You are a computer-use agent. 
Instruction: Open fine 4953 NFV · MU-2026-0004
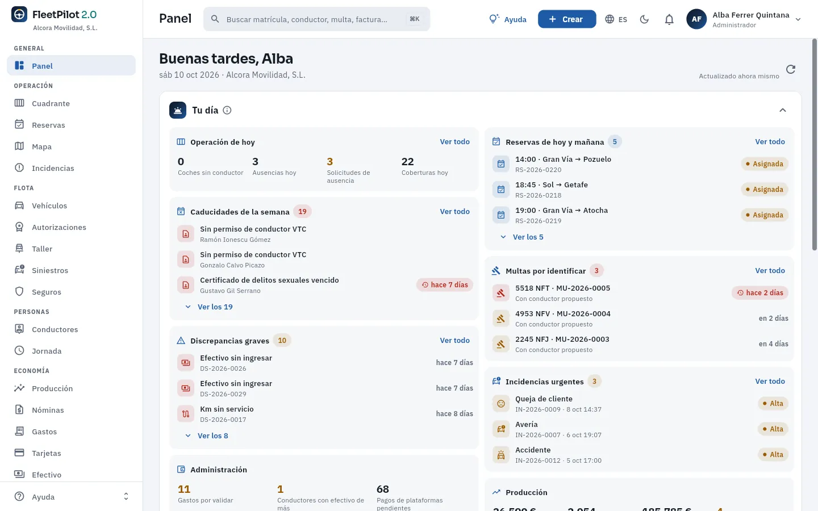(640, 319)
